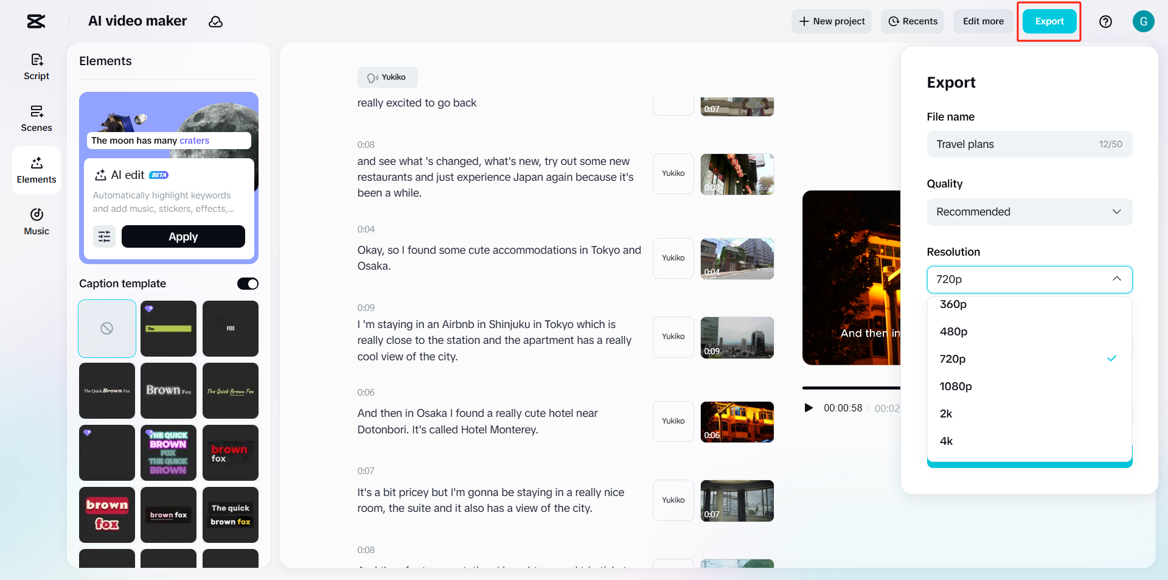Select 2k resolution
Screen dimensions: 1168x580
(1029, 414)
